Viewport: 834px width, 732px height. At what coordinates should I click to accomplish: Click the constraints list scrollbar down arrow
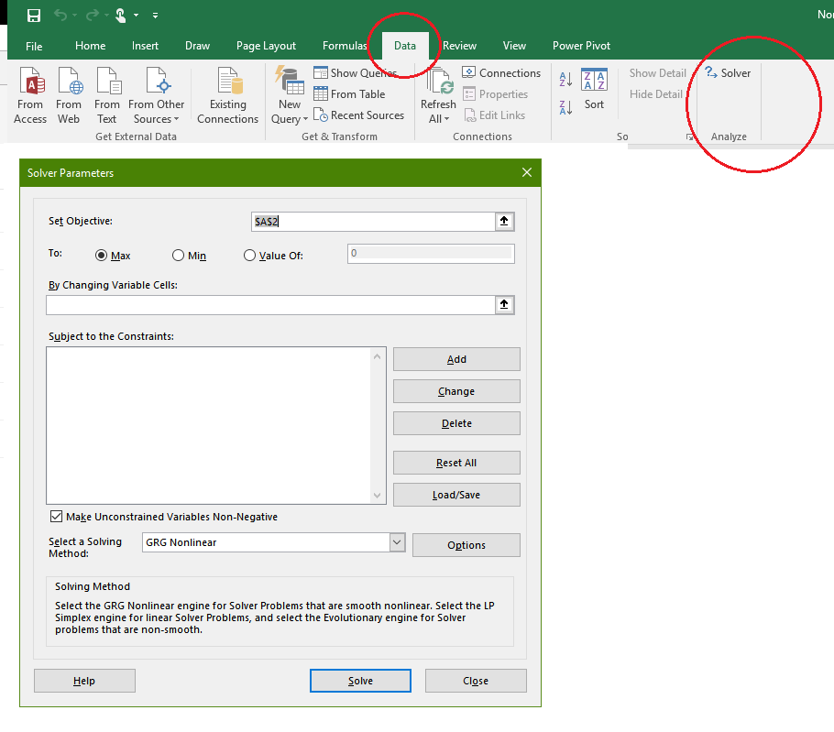tap(379, 496)
